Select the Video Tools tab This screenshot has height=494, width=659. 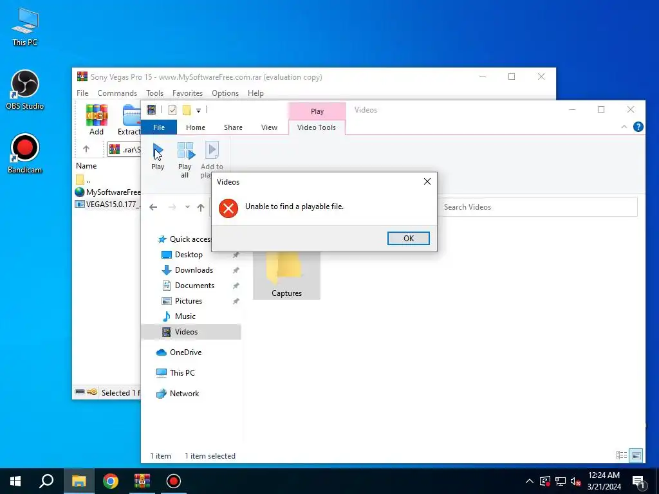click(x=317, y=127)
